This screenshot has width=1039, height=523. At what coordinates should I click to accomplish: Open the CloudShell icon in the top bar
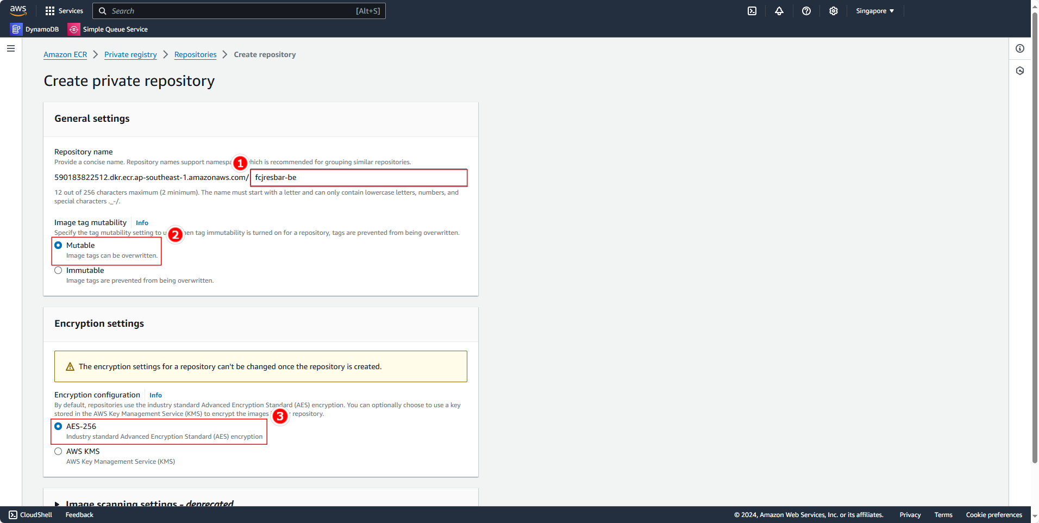pyautogui.click(x=752, y=11)
